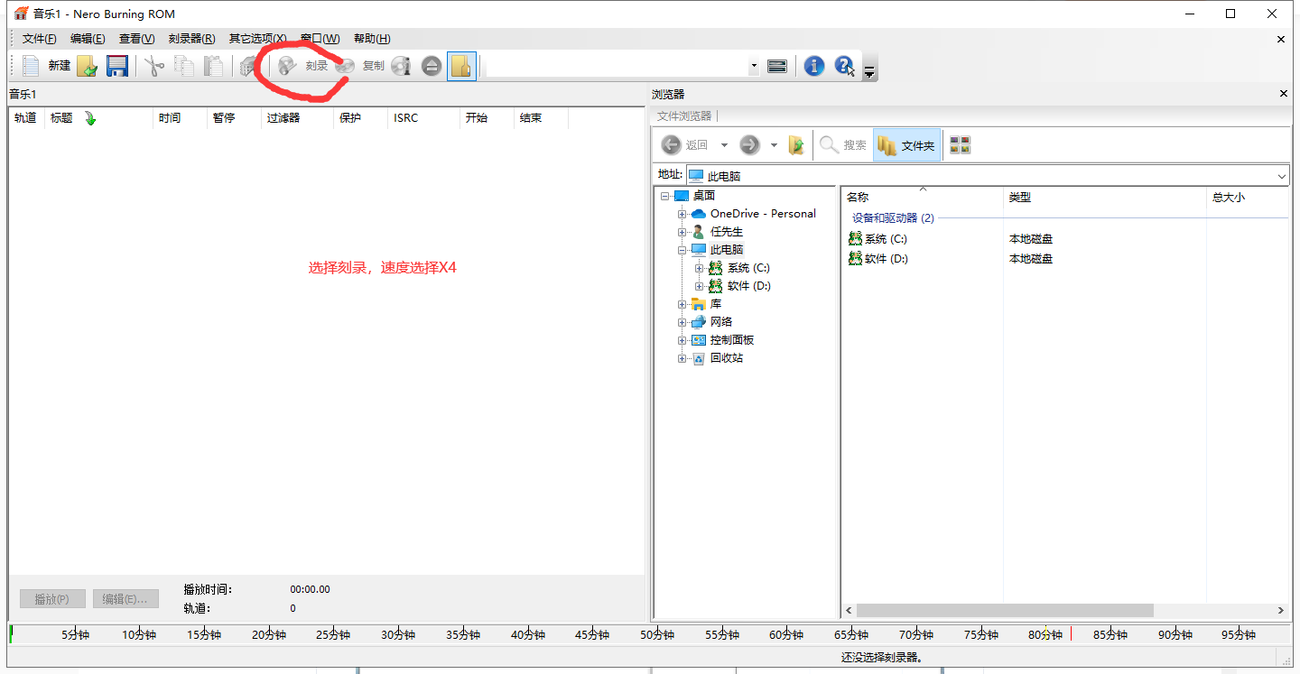
Task: Expand the 控制面板 tree node
Action: point(682,340)
